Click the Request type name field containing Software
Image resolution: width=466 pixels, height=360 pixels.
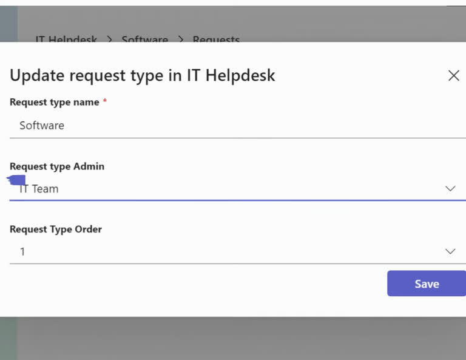pos(238,126)
